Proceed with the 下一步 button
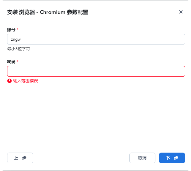191x171 pixels. (x=172, y=158)
